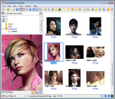Image resolution: width=115 pixels, height=99 pixels.
Task: Click the settings gear icon in toolbar
Action: [x=93, y=10]
